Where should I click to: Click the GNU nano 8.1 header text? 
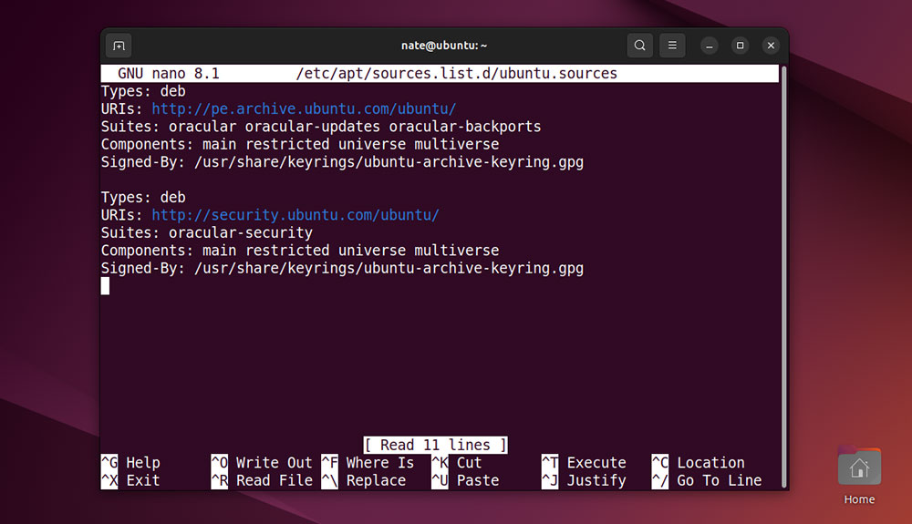169,74
